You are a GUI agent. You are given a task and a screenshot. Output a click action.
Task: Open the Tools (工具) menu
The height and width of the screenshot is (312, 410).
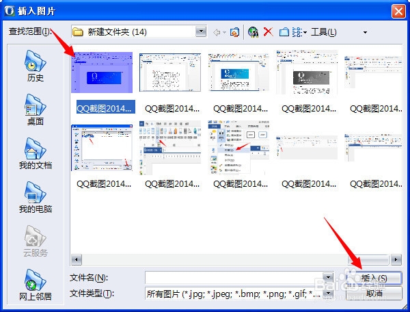pyautogui.click(x=324, y=32)
